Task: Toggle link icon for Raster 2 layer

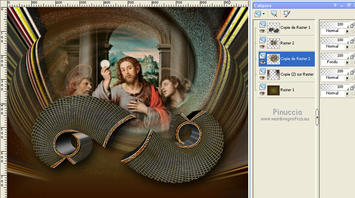Action: [x=352, y=40]
